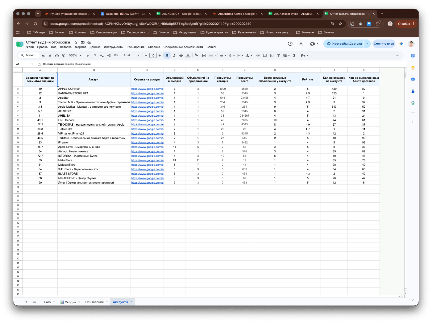Open the zoom 100% dropdown
432x323 pixels.
pyautogui.click(x=75, y=56)
